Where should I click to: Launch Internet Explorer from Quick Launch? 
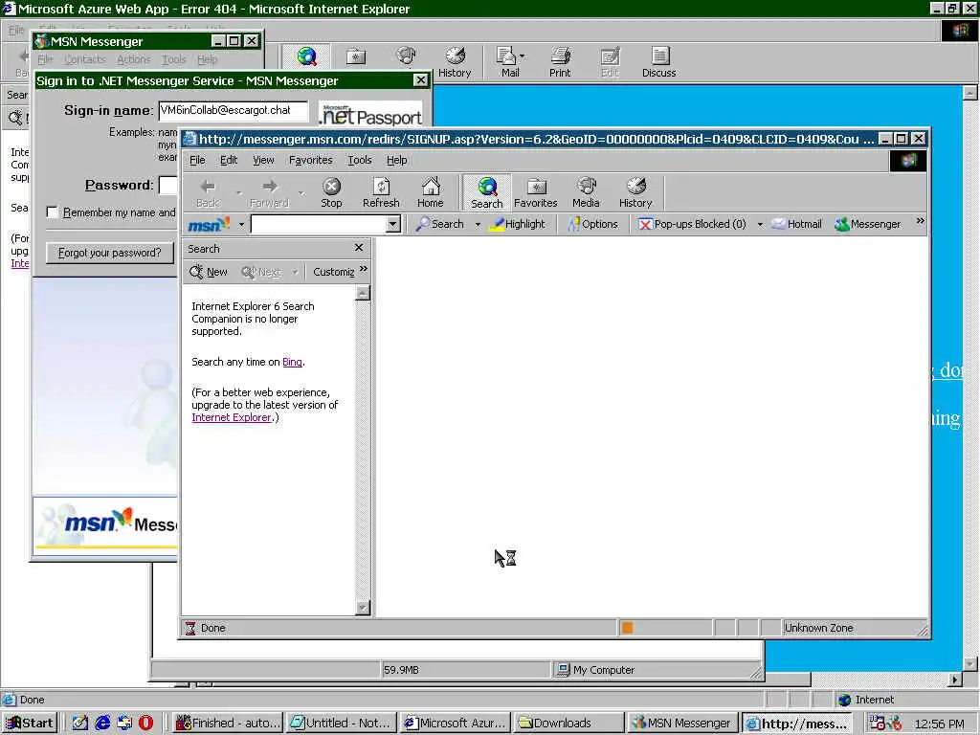102,724
